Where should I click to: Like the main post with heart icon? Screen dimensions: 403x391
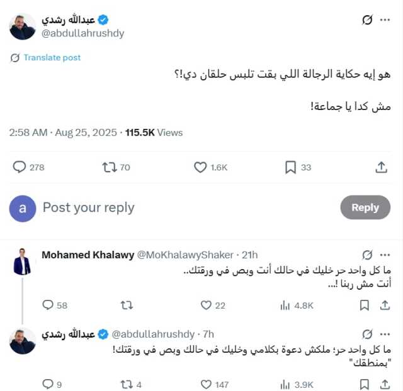pos(200,167)
